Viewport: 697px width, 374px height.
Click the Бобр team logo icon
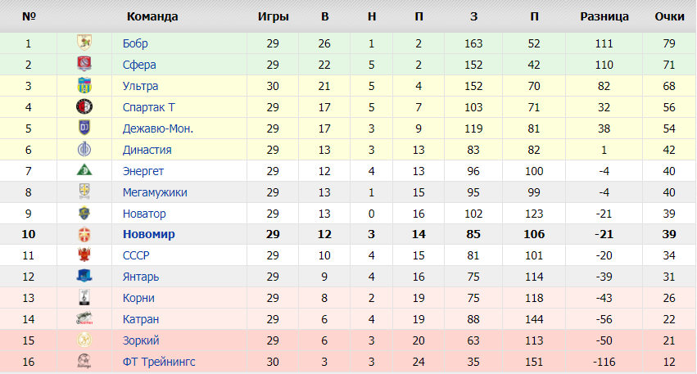84,43
